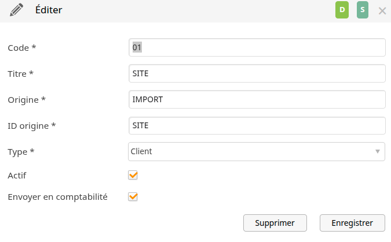Toggle the Envoyer en comptabilité checkbox
This screenshot has width=391, height=242.
[133, 197]
